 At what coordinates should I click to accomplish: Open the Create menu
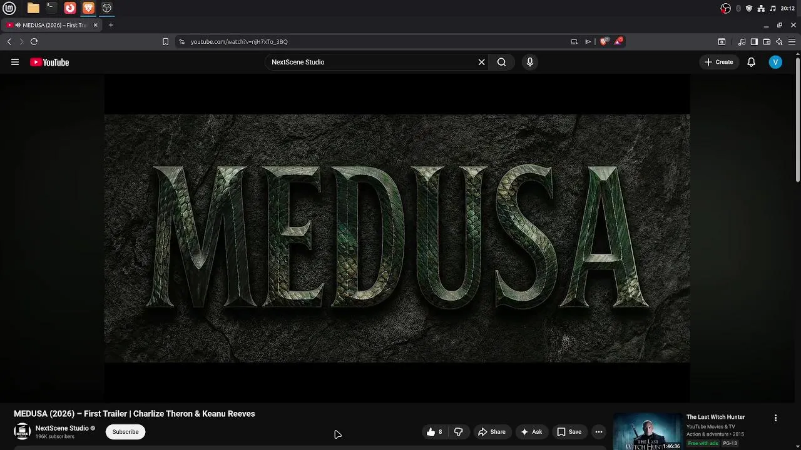pos(718,62)
